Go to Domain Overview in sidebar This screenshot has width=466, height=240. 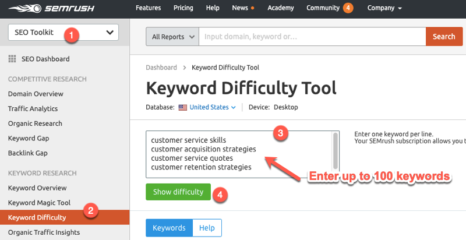pos(36,94)
